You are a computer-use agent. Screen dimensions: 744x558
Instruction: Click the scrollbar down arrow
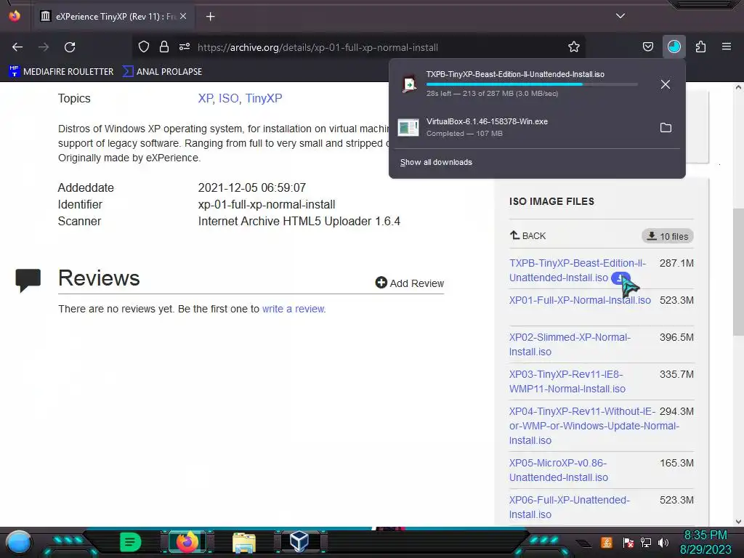[738, 522]
